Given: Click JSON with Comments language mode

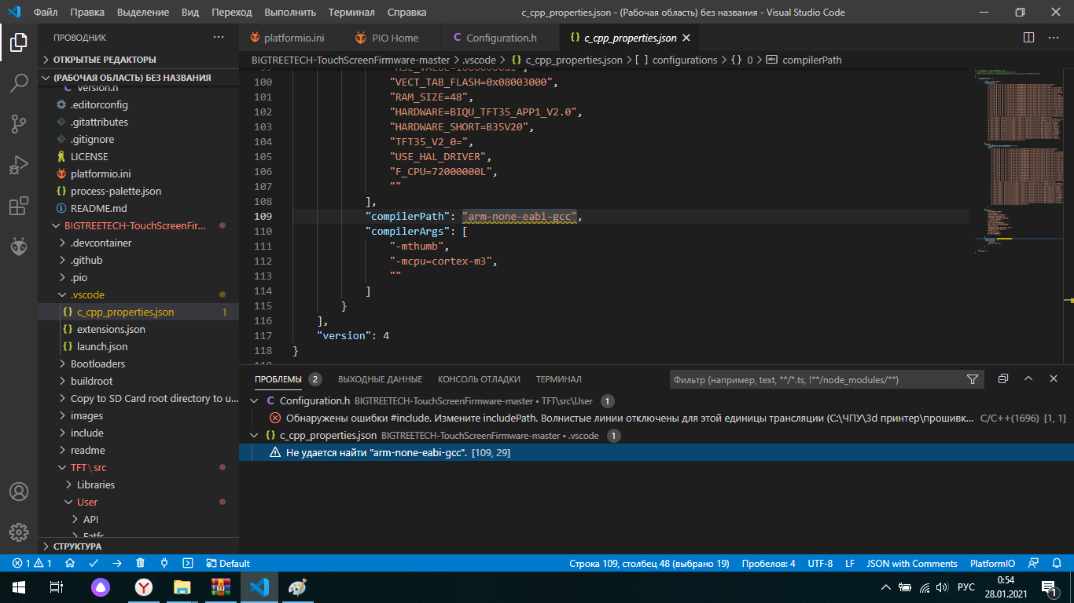Looking at the screenshot, I should [x=912, y=563].
